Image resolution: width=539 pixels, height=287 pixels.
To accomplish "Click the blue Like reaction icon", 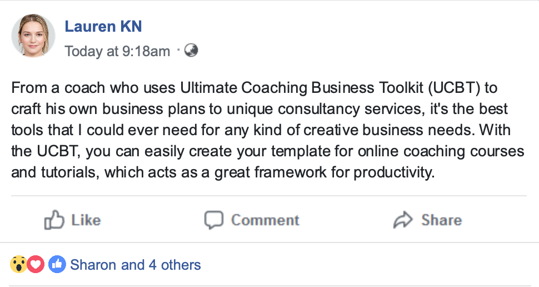I will [x=57, y=265].
